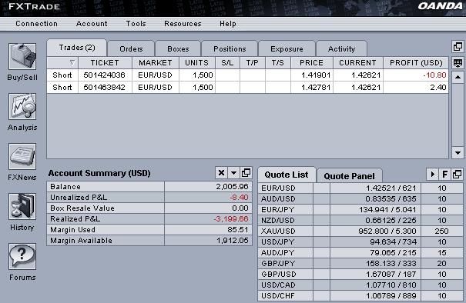This screenshot has height=303, width=466.
Task: Launch the Analysis chart icon
Action: [22, 107]
